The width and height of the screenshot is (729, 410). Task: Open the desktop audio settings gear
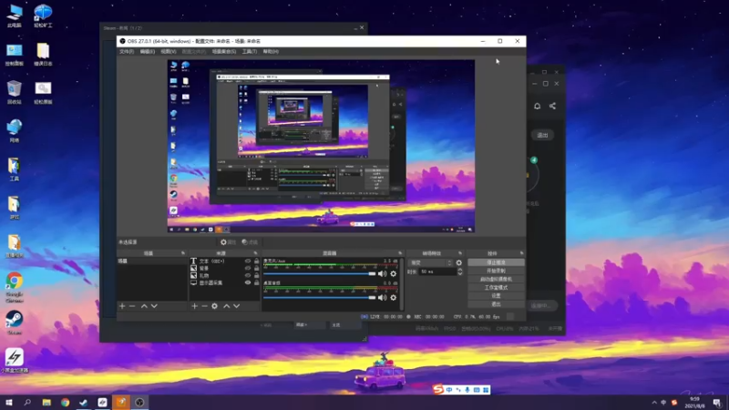click(x=394, y=298)
